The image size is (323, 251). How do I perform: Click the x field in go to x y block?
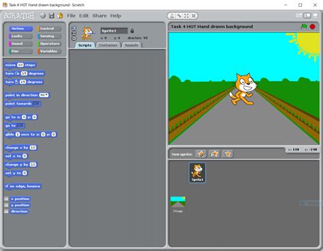[x=24, y=117]
